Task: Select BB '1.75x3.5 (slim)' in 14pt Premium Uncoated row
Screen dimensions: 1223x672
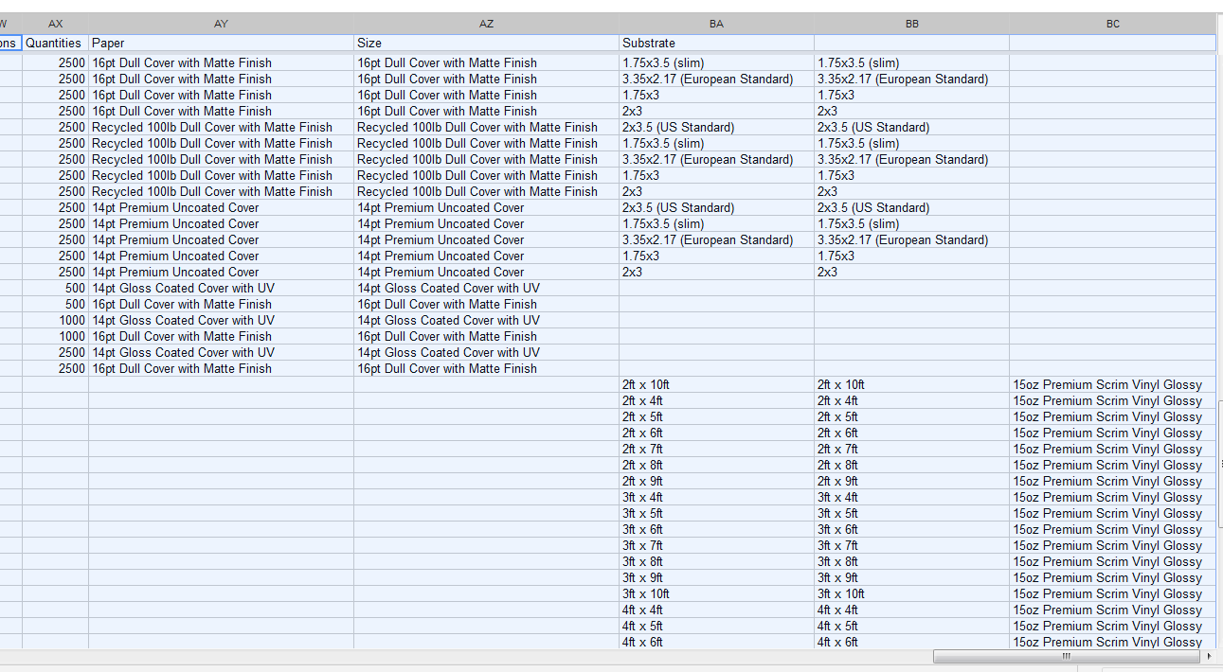Action: tap(911, 223)
